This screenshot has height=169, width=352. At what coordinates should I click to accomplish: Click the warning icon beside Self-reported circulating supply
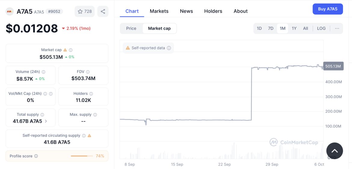tap(89, 136)
